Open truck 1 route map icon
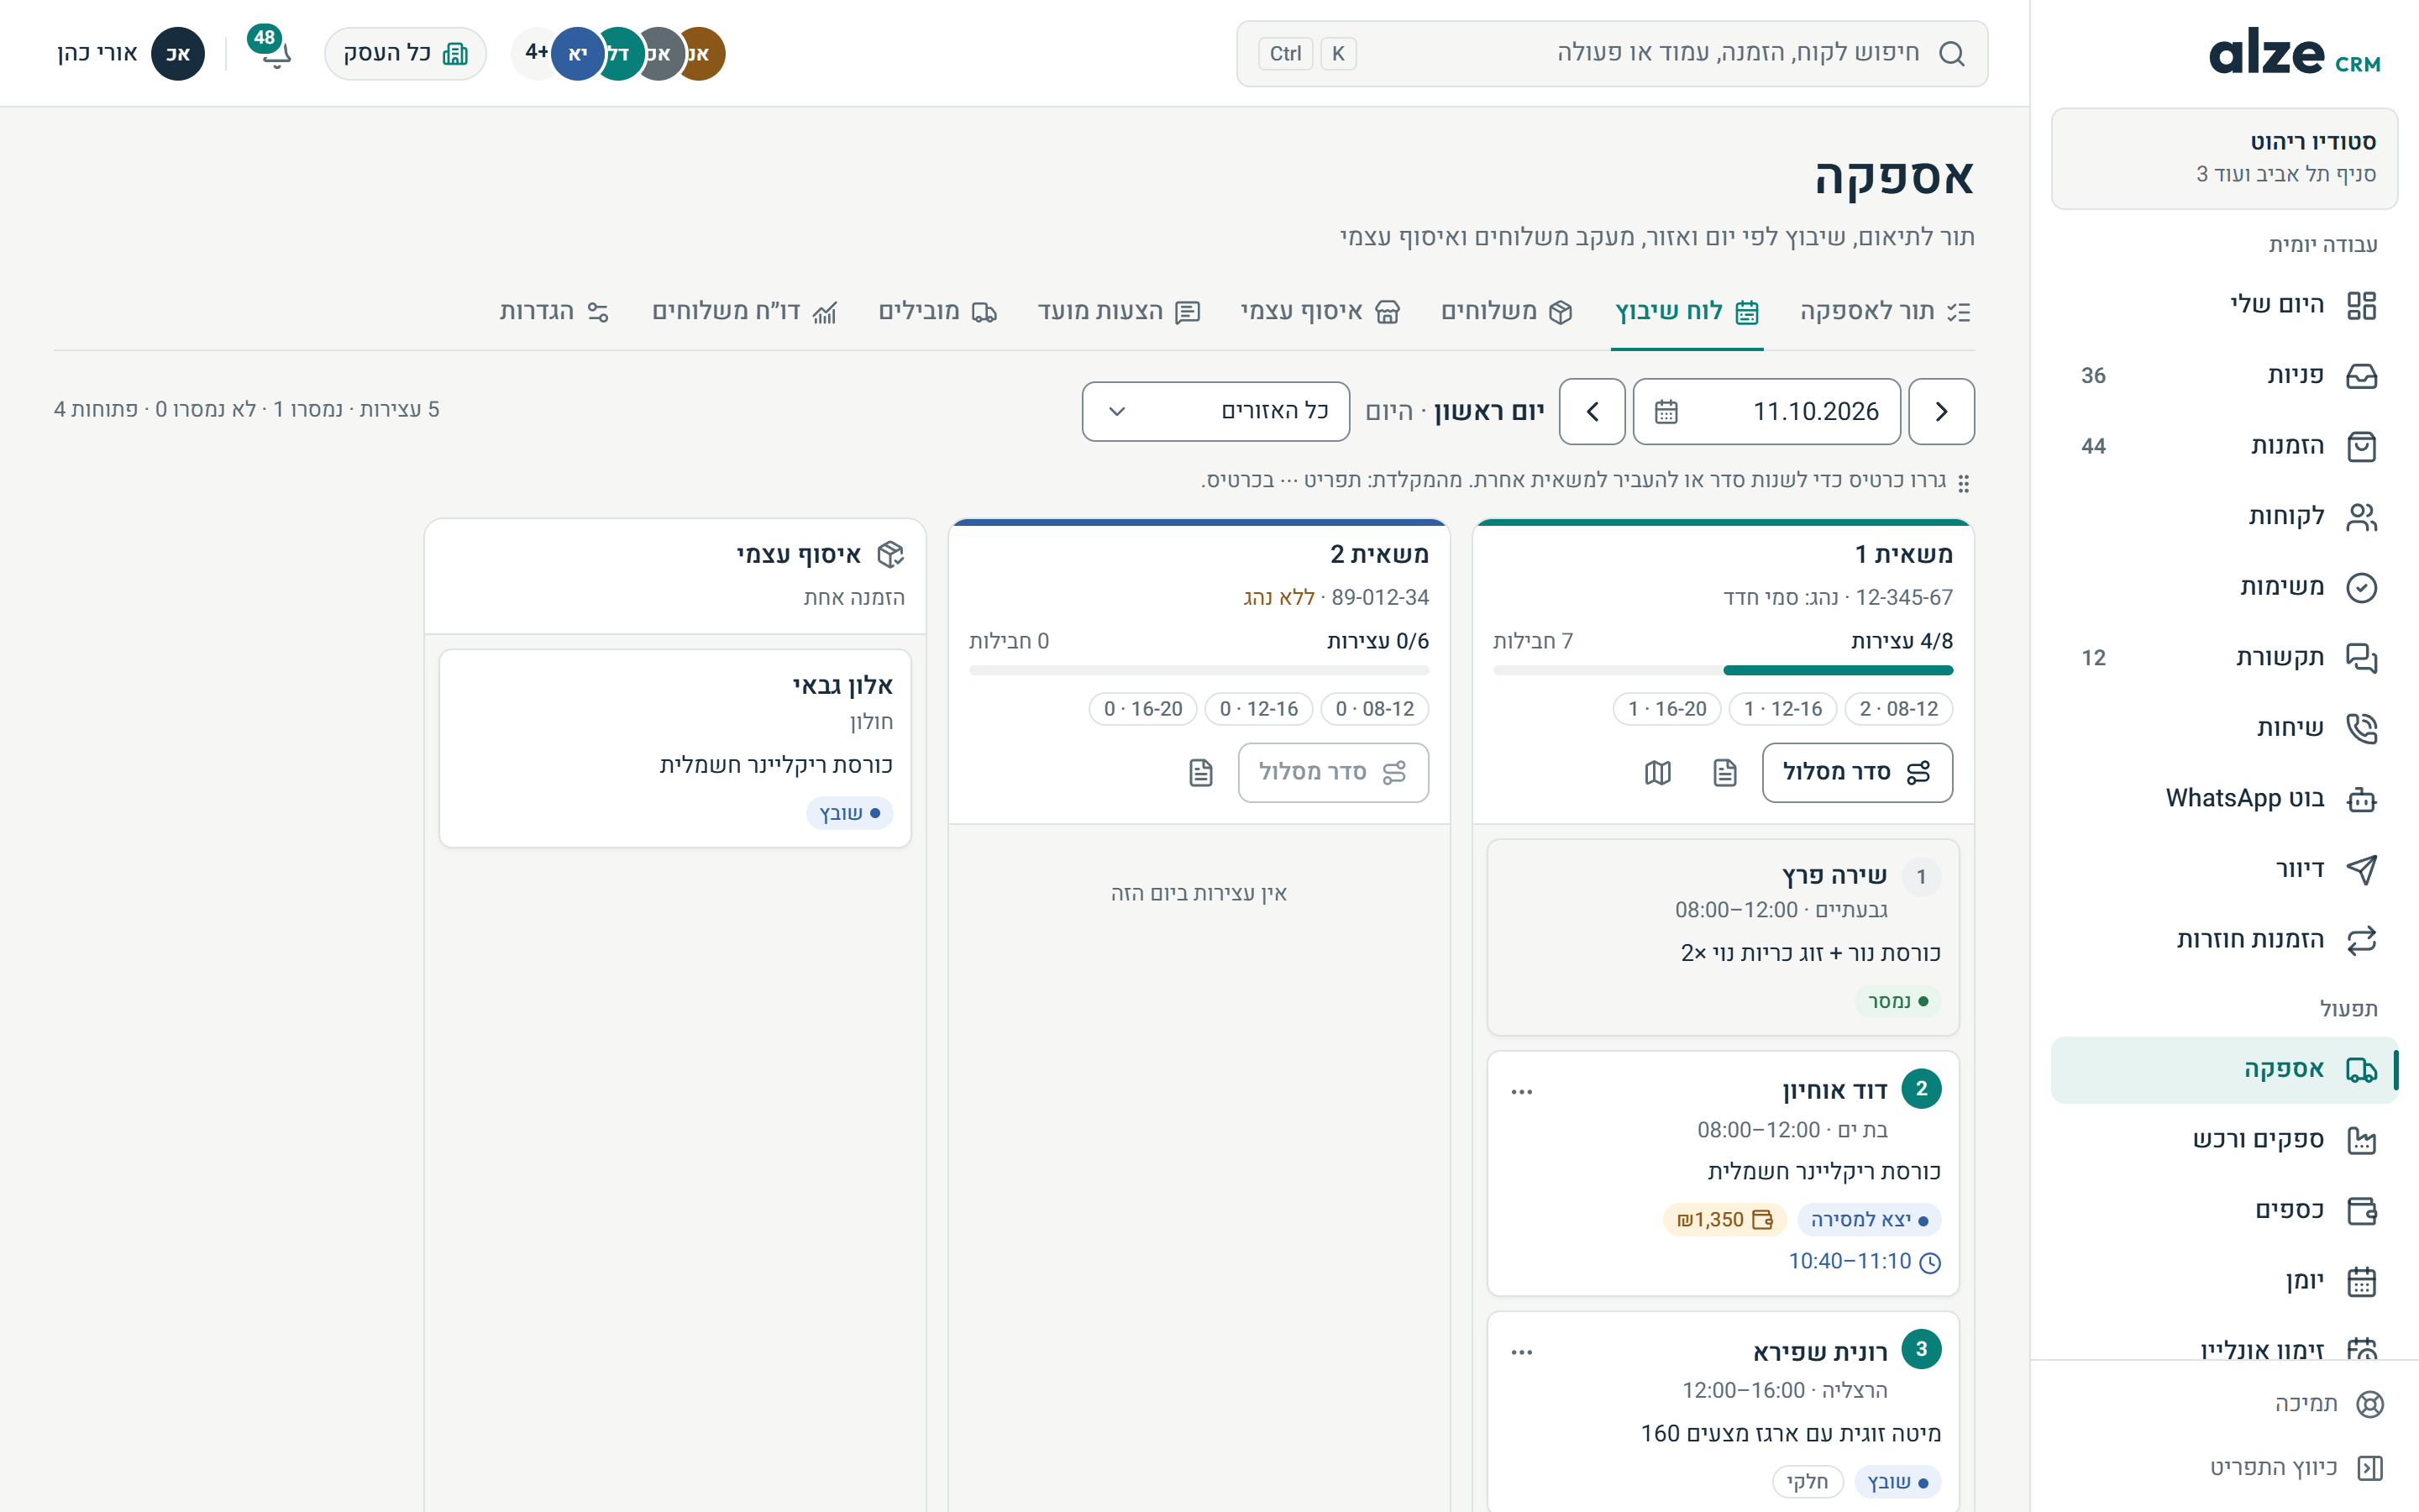The image size is (2419, 1512). (1657, 772)
